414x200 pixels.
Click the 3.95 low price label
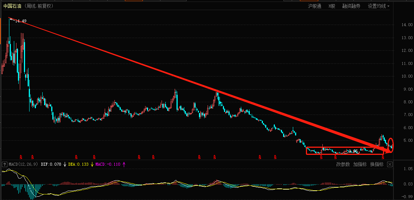point(353,151)
